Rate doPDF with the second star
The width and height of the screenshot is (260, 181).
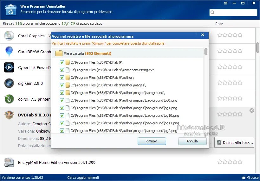coord(225,98)
